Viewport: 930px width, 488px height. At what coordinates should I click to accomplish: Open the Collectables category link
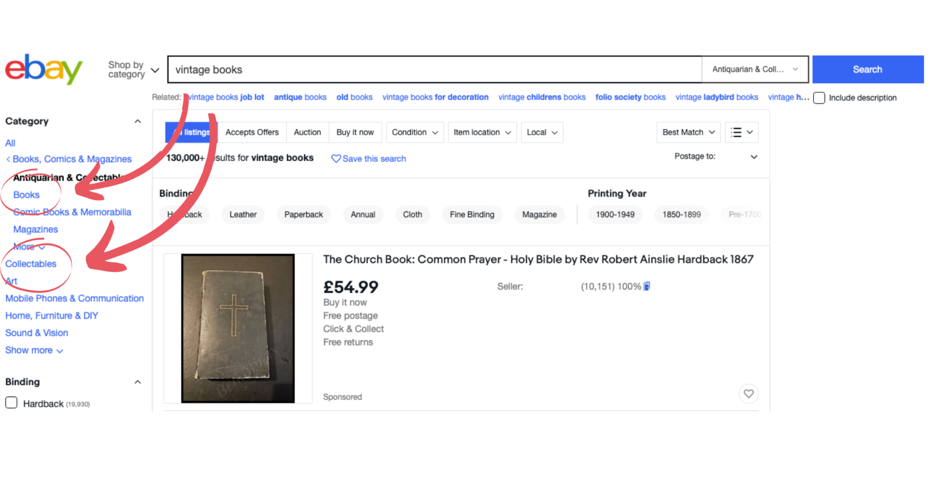click(30, 264)
